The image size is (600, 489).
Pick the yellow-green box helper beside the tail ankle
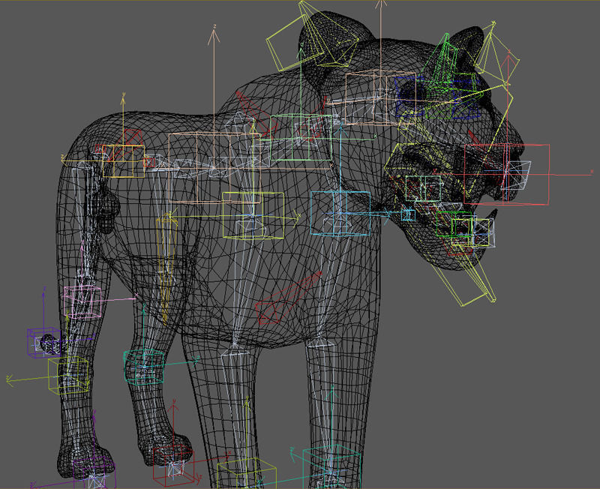[x=68, y=375]
